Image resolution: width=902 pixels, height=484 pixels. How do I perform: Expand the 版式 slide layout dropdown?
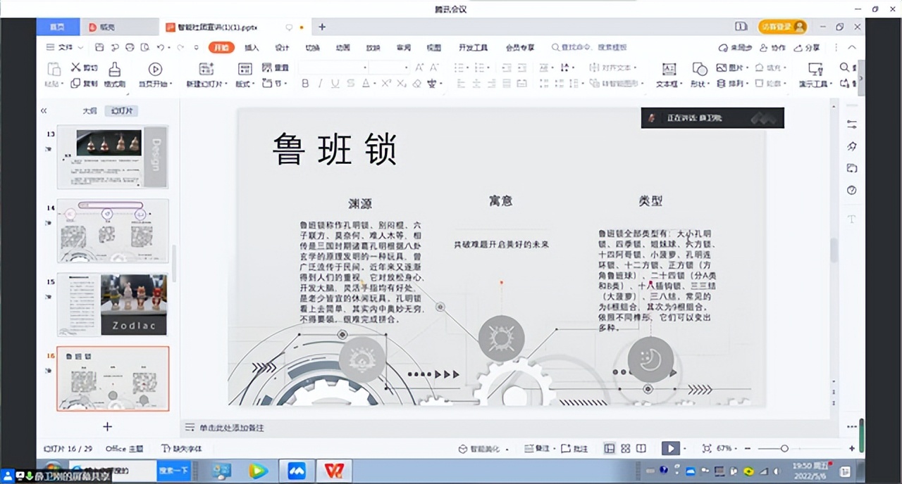[x=245, y=83]
